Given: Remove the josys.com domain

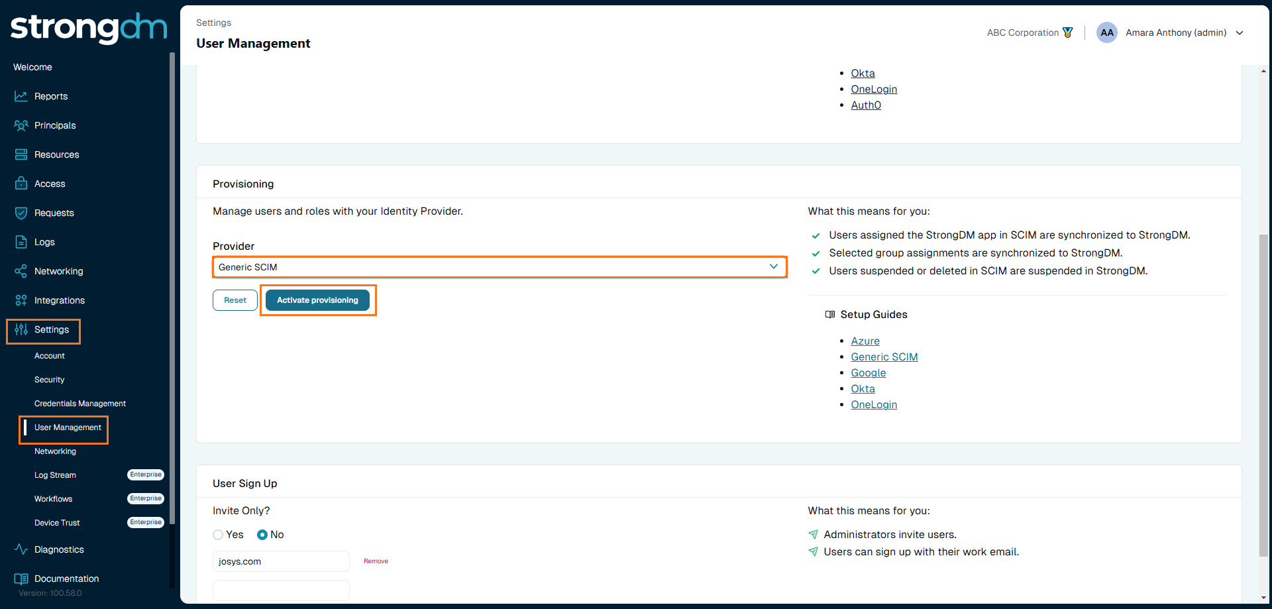Looking at the screenshot, I should 376,561.
